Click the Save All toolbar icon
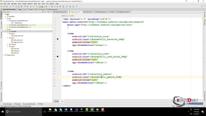This screenshot has width=206, height=116. pos(4,6)
